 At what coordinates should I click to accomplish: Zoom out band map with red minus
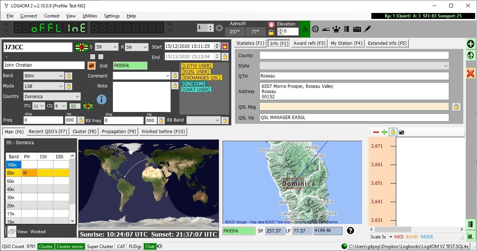click(376, 132)
